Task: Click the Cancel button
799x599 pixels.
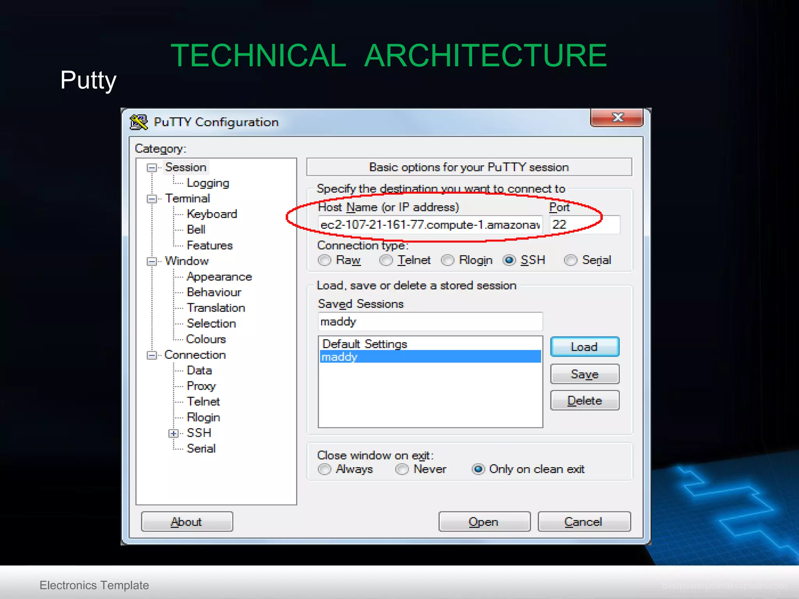Action: (584, 522)
